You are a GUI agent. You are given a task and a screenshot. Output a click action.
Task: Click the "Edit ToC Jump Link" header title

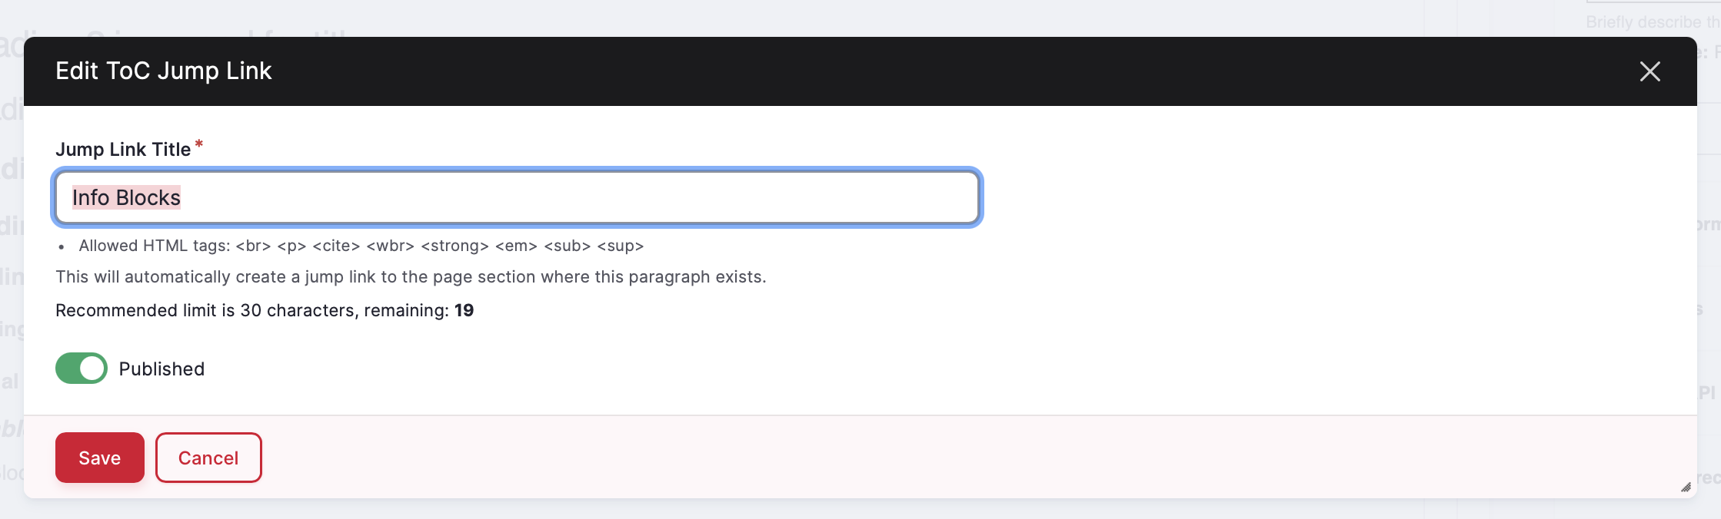[163, 71]
